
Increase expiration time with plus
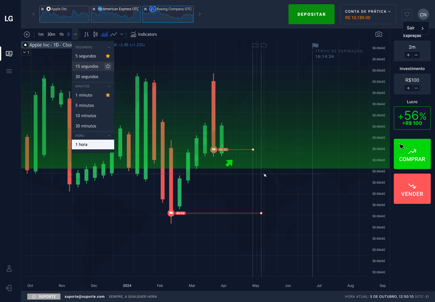coord(408,55)
